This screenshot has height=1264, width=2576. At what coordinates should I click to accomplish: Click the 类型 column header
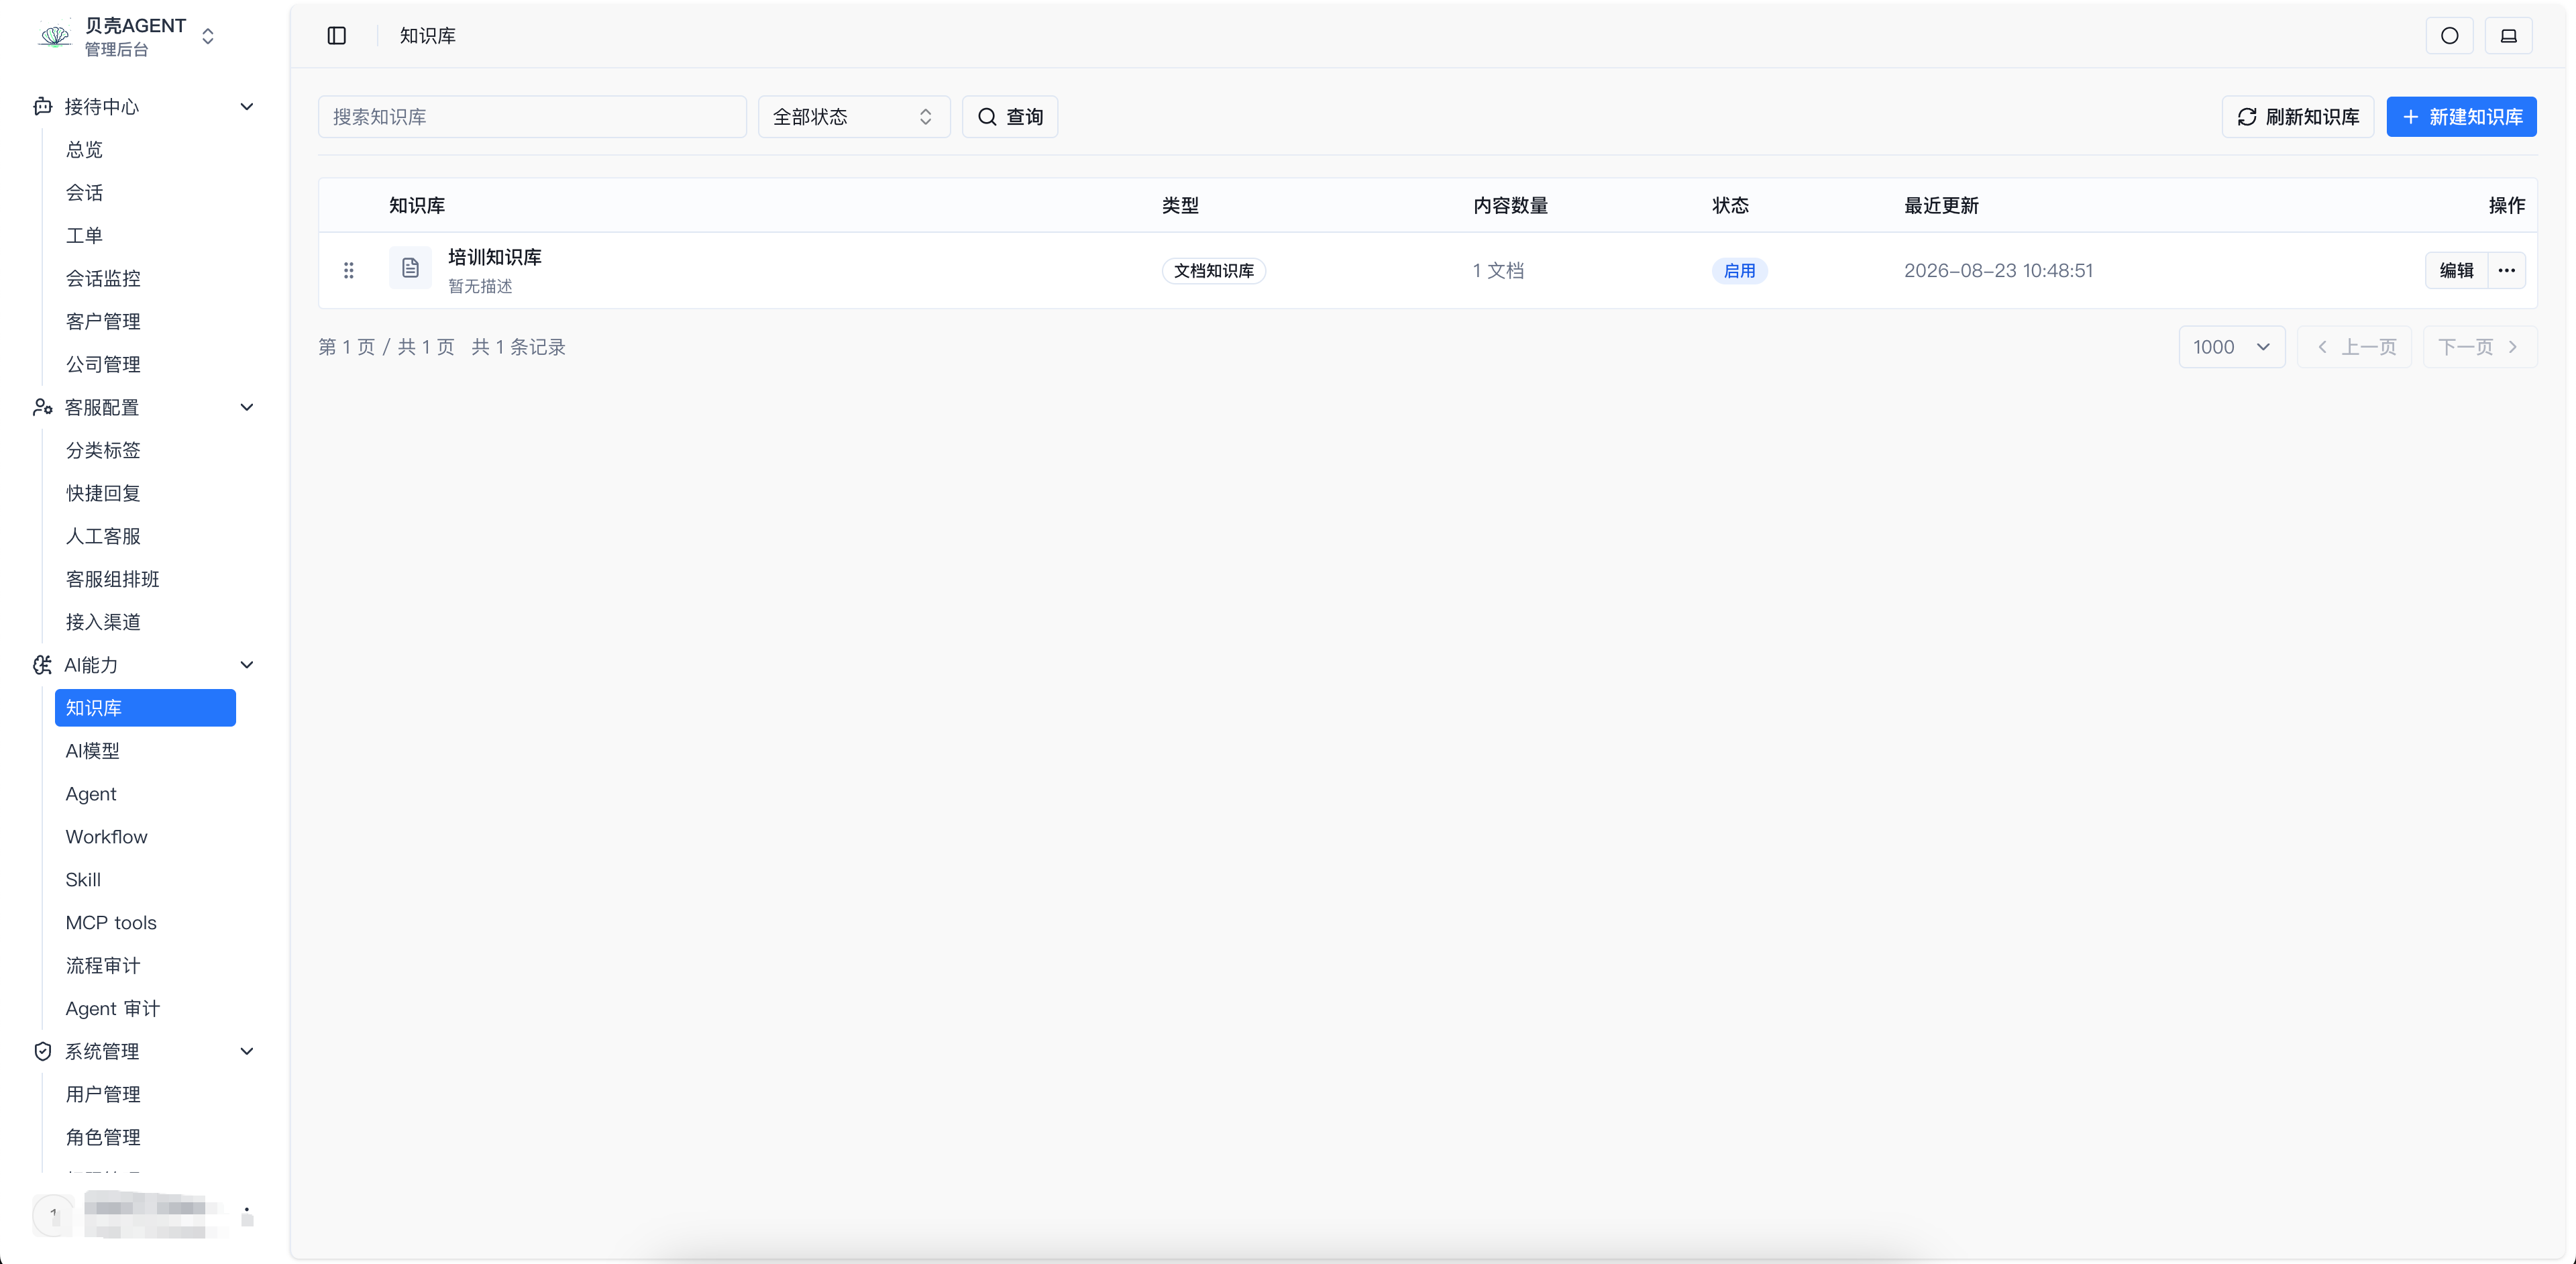(1180, 205)
